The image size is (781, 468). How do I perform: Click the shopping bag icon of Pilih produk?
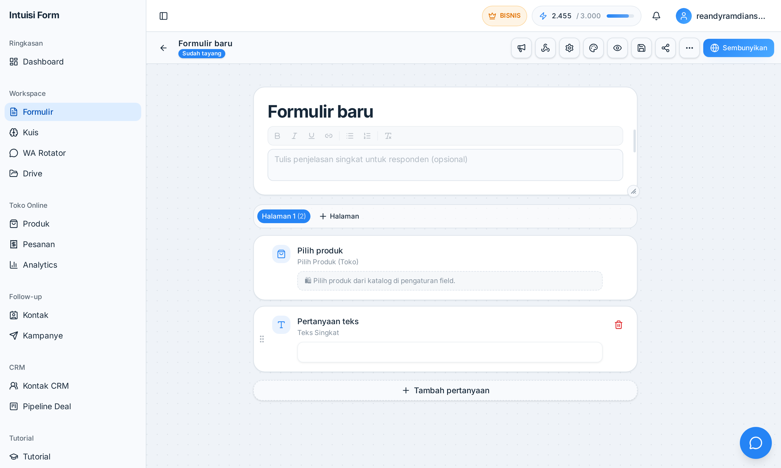coord(281,254)
